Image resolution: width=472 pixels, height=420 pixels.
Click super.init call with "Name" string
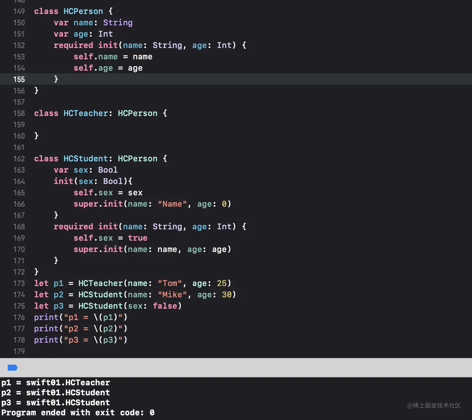(x=152, y=204)
